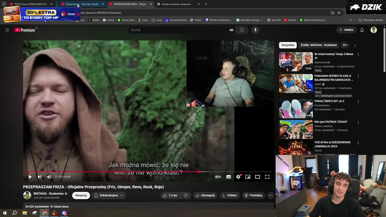Viewport: 386px width, 217px height.
Task: Click install app icon in address bar
Action: 332,13
